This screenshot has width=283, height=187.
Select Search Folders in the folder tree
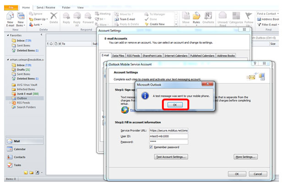[24, 107]
